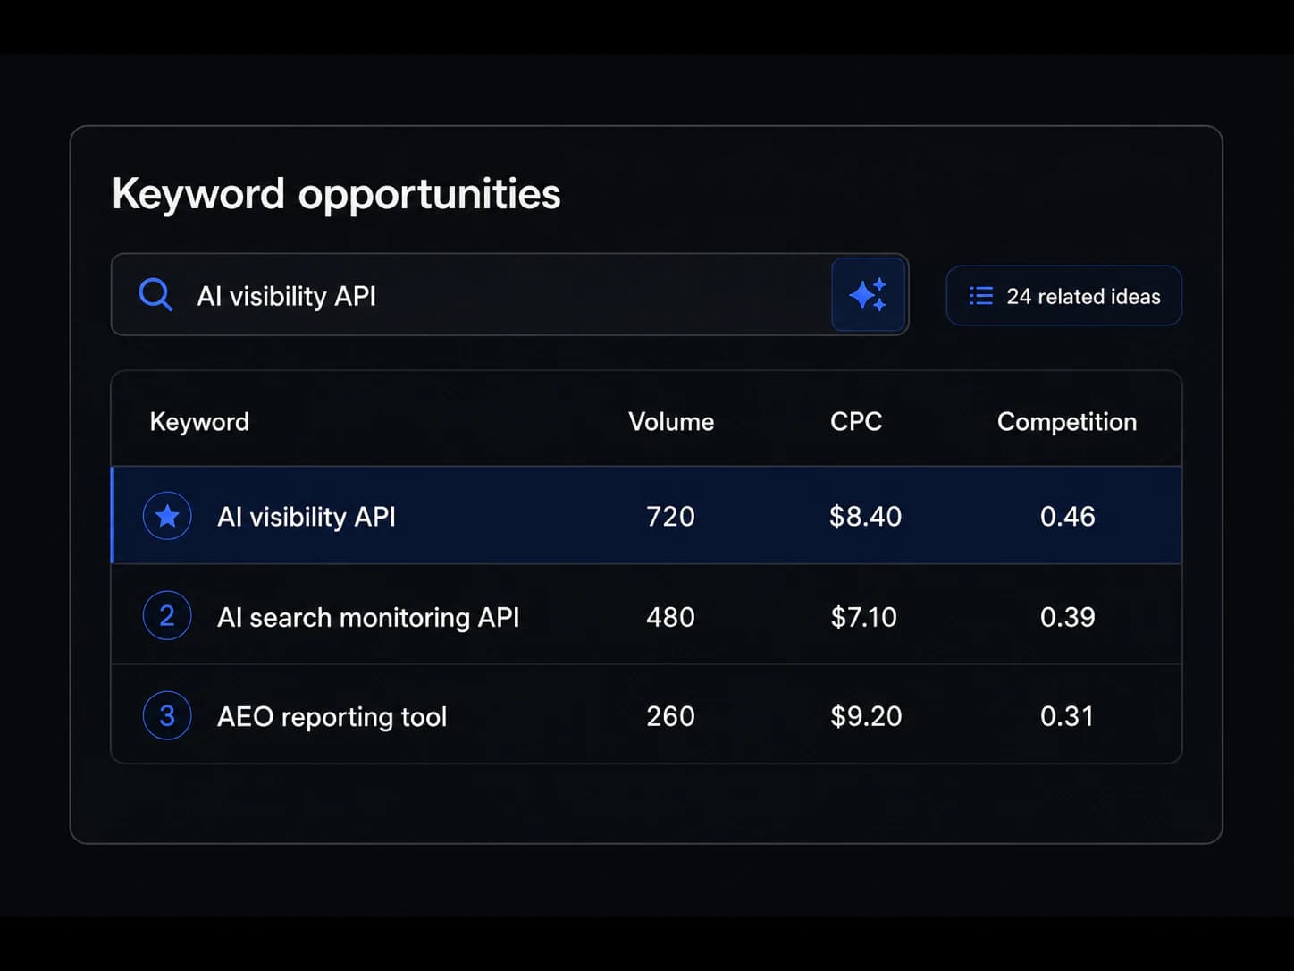Open the AI search monitoring API keyword
1294x971 pixels.
click(368, 617)
